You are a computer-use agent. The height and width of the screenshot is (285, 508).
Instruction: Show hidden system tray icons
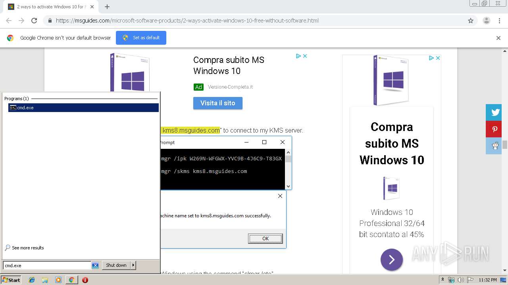click(x=443, y=280)
